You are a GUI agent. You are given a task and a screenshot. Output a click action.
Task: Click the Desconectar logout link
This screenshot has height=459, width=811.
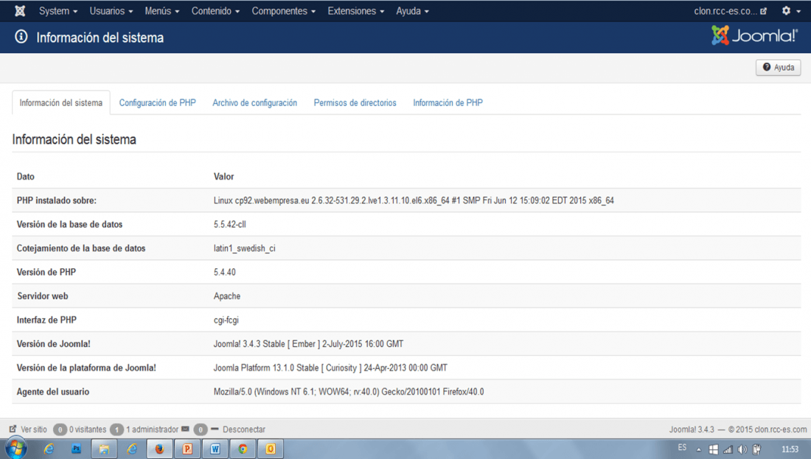(x=243, y=429)
